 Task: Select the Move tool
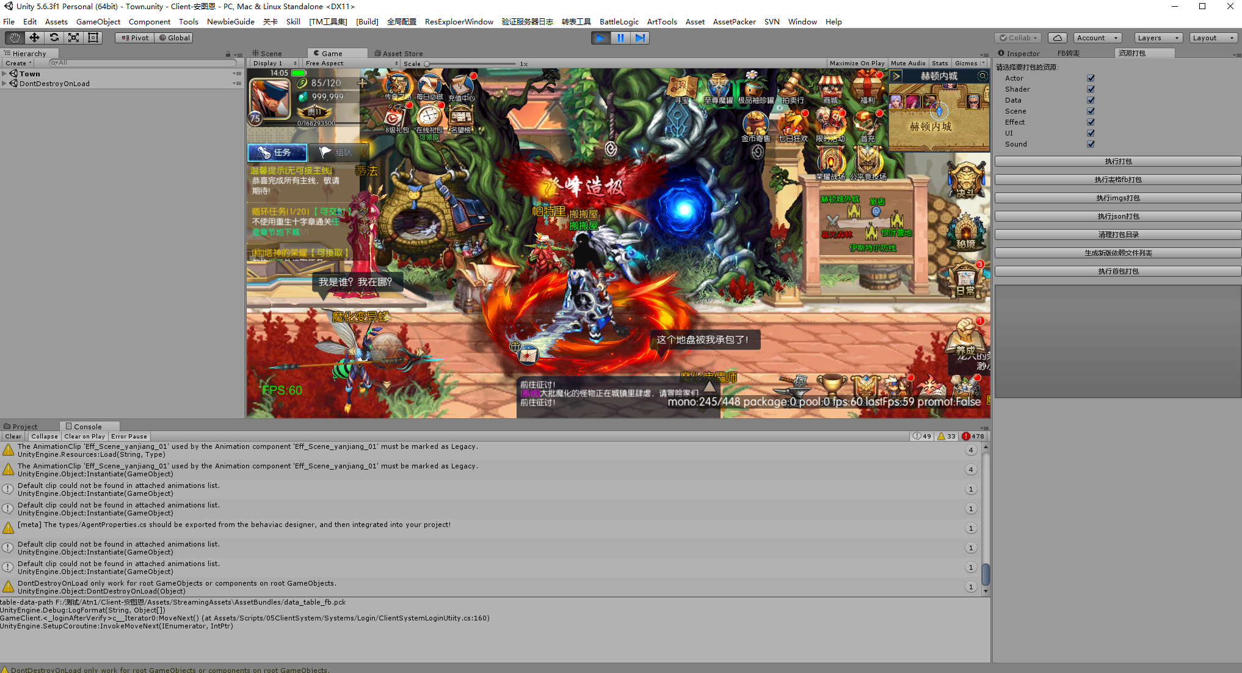34,38
